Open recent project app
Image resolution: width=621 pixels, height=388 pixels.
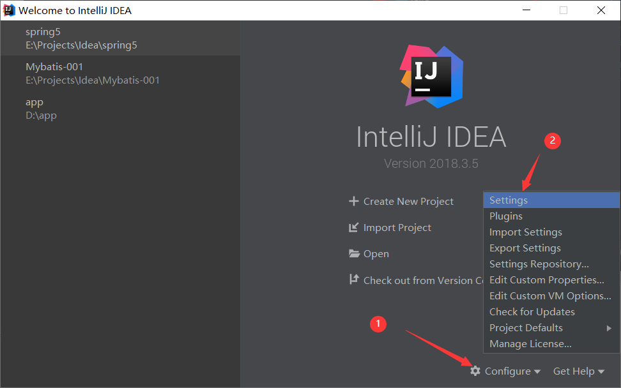(120, 108)
